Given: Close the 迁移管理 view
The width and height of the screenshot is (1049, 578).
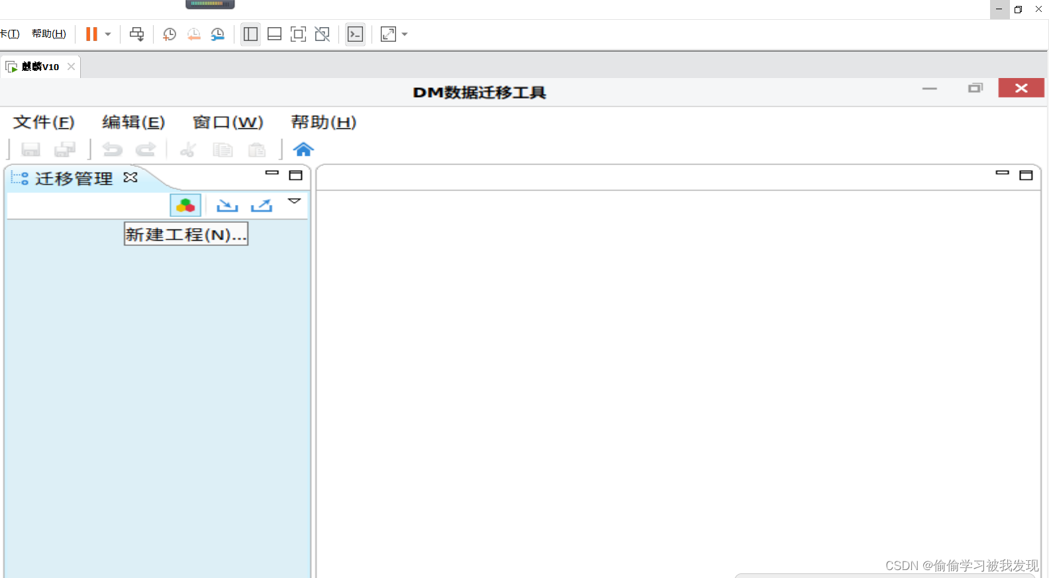Looking at the screenshot, I should point(130,177).
